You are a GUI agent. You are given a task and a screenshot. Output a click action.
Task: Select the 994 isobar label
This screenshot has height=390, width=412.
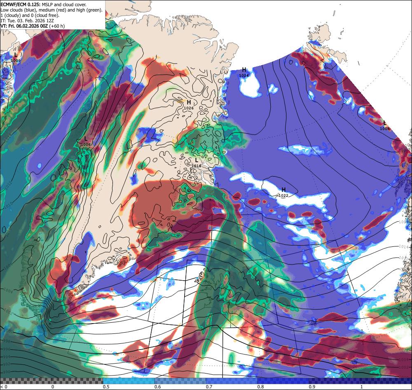(7, 357)
